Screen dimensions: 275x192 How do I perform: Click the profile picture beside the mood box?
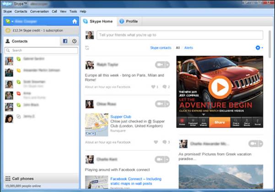(90, 35)
